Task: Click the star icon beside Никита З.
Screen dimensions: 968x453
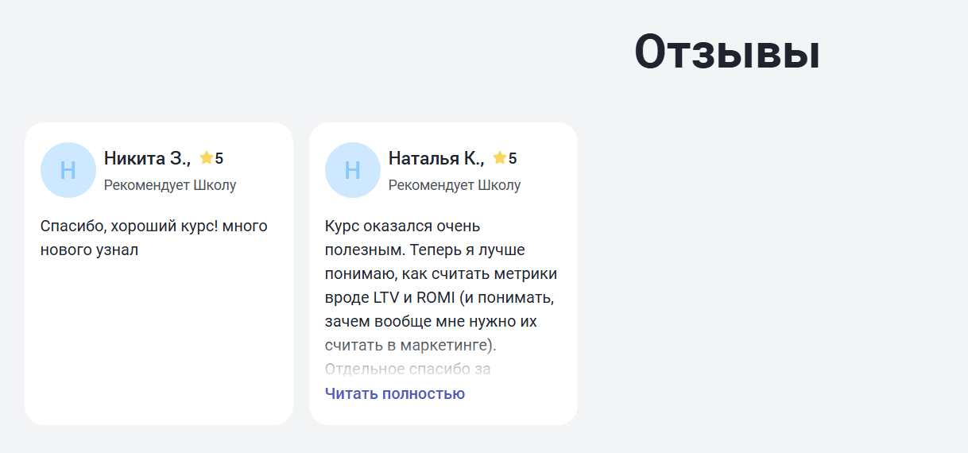Action: (207, 158)
